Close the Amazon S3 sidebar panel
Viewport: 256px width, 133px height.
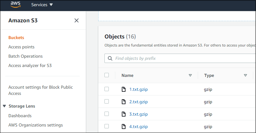click(x=77, y=20)
